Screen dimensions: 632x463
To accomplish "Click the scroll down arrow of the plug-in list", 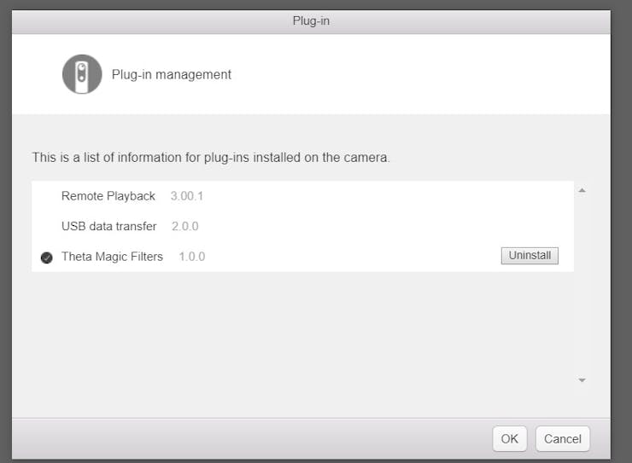I will 582,379.
